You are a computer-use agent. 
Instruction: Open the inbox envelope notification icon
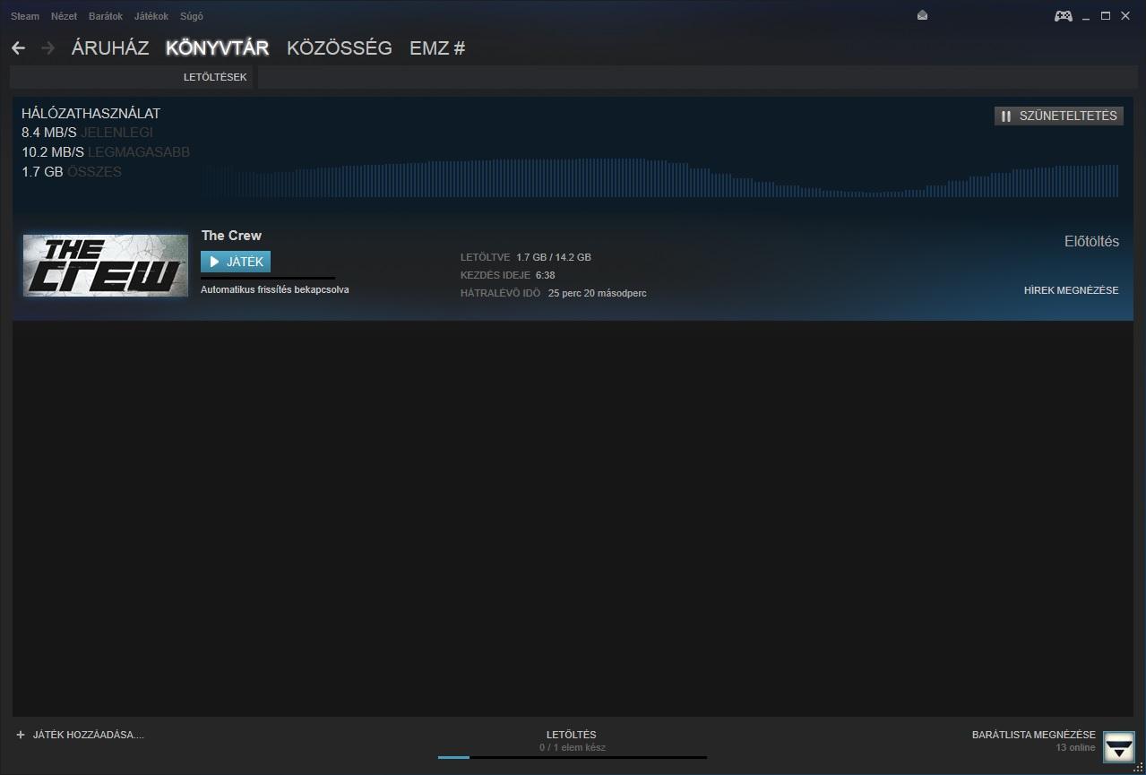tap(922, 15)
